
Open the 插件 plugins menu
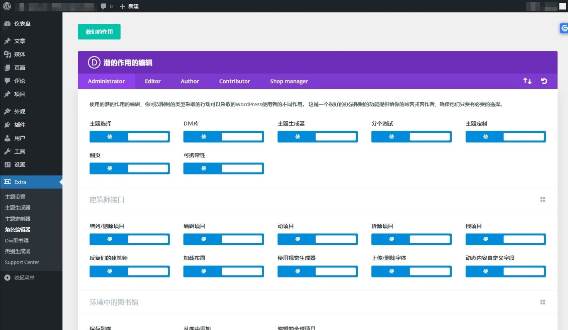31,125
